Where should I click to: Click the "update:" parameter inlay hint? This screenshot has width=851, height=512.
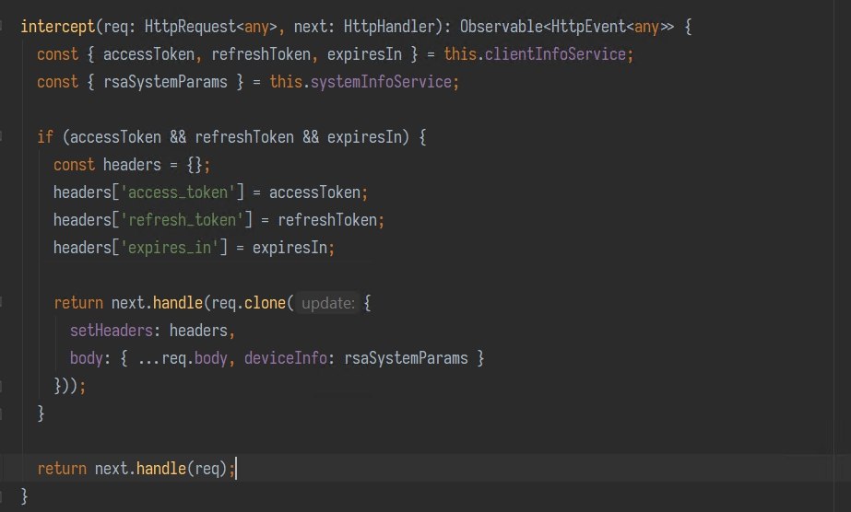click(328, 303)
